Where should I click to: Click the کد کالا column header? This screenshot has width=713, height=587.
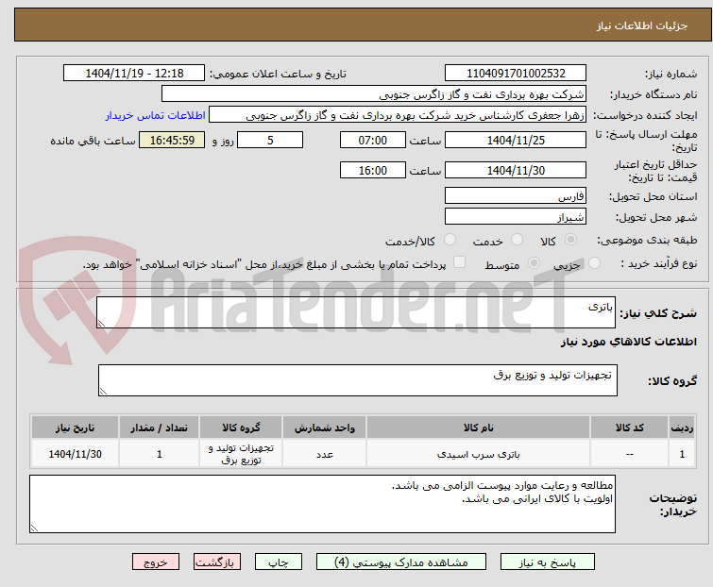pyautogui.click(x=629, y=428)
